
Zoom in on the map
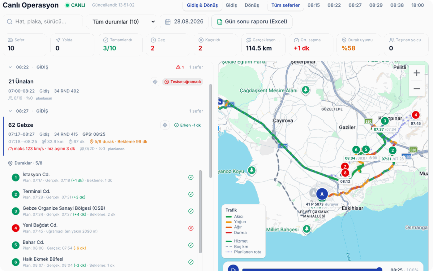417,73
